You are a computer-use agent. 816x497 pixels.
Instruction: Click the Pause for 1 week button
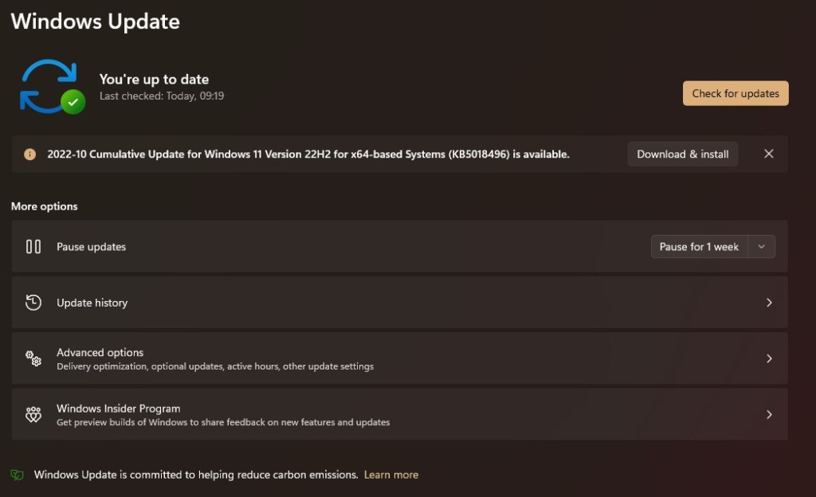[x=699, y=247]
